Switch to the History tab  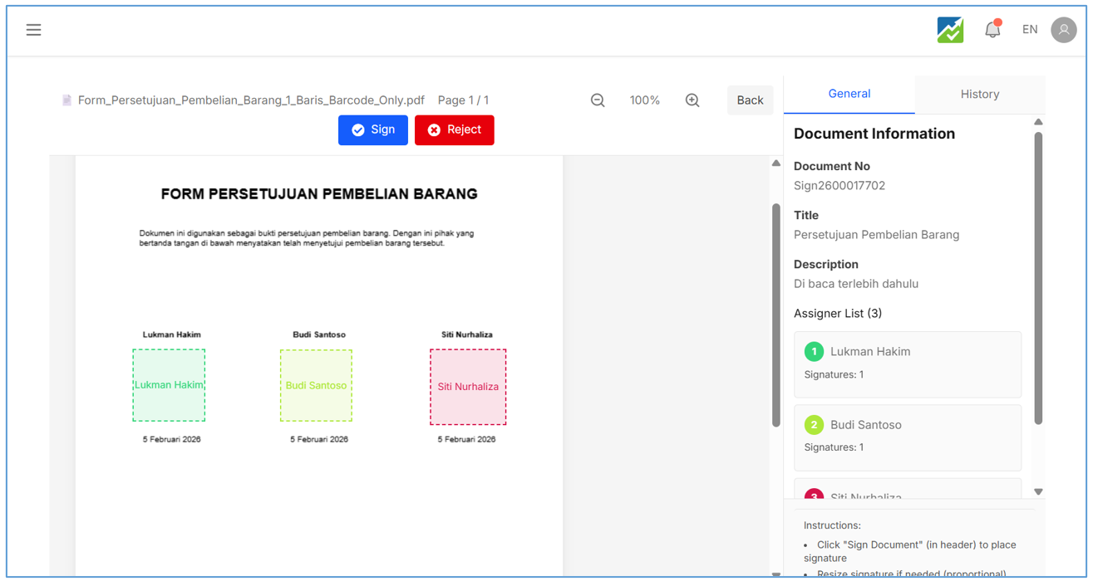point(979,95)
